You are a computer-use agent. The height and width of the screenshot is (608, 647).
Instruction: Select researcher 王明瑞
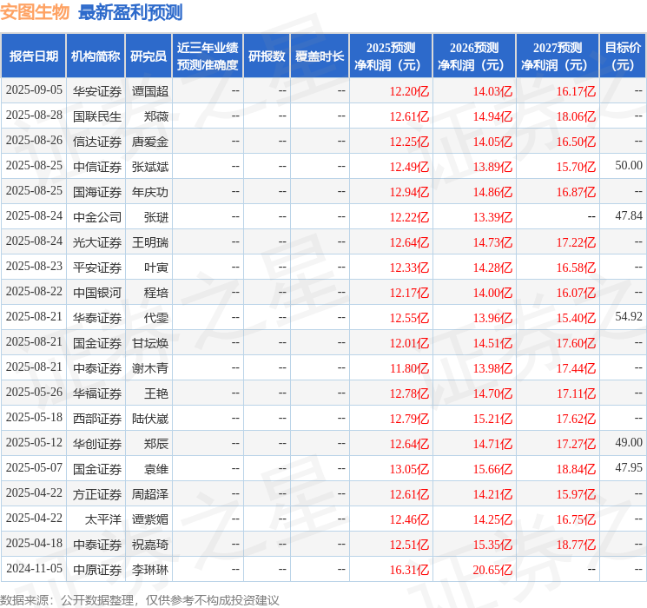[x=150, y=242]
